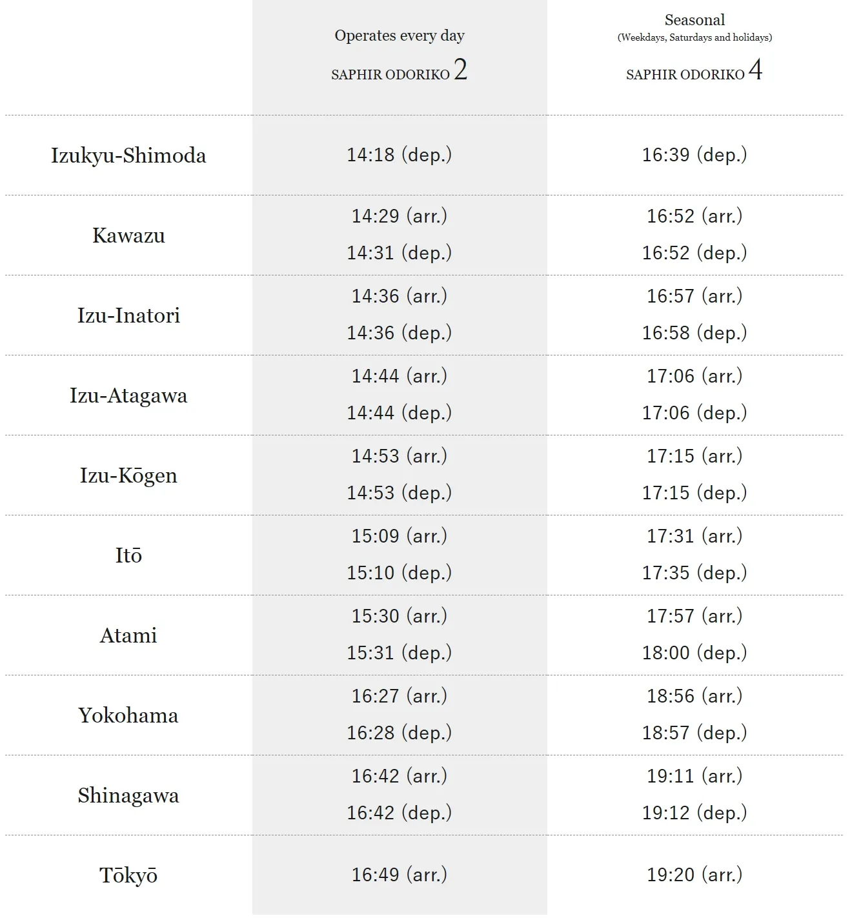Click the 16:49 Tōkyō arrival time
The width and height of the screenshot is (850, 918).
point(399,875)
